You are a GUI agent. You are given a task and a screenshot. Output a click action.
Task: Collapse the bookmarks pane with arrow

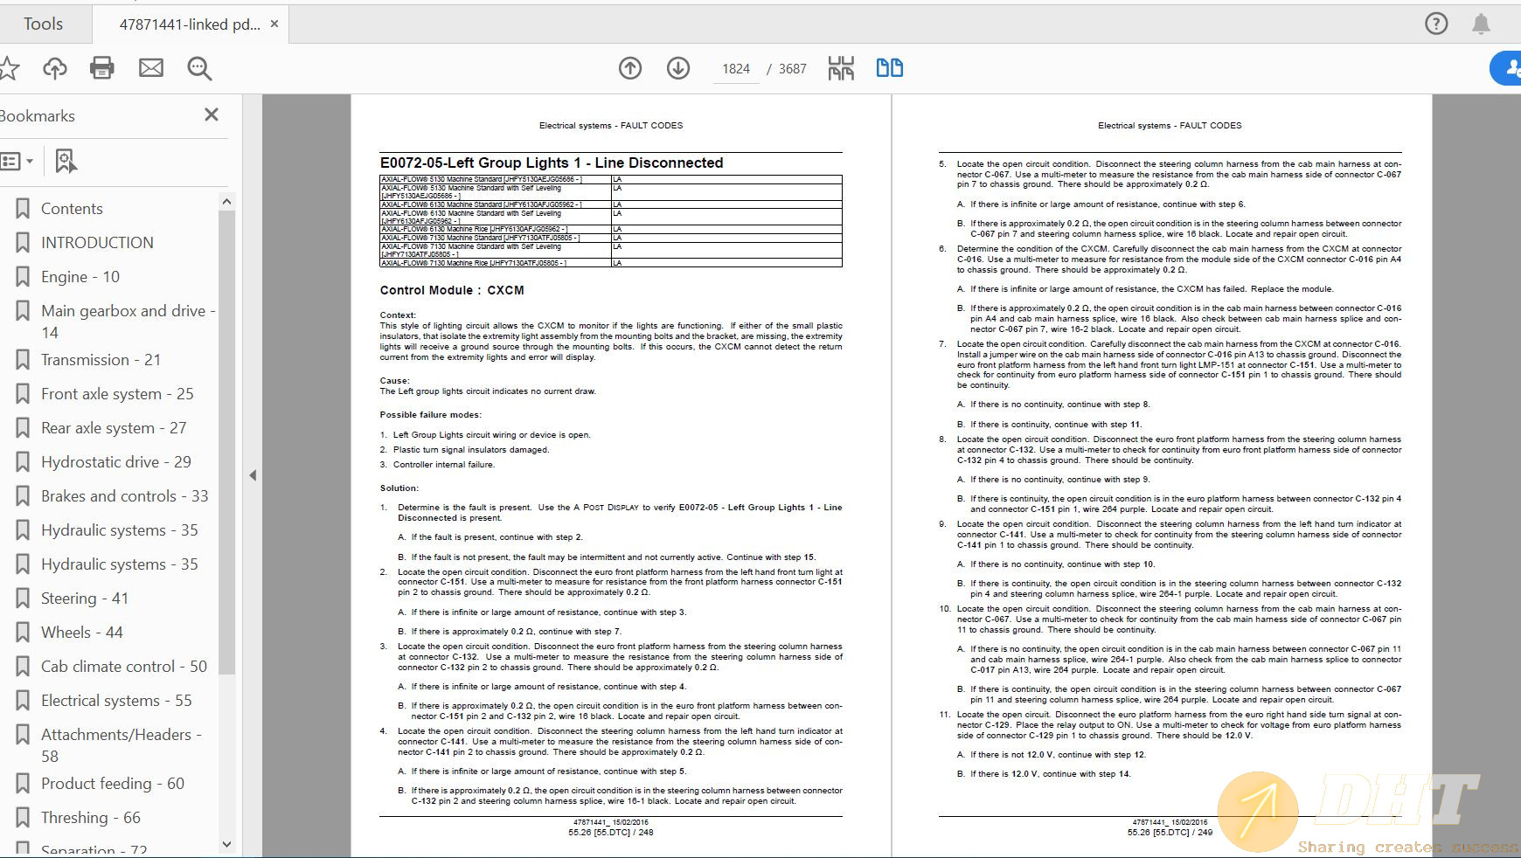(x=253, y=475)
